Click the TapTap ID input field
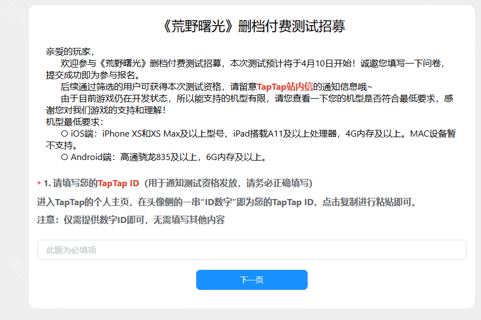 [251, 250]
